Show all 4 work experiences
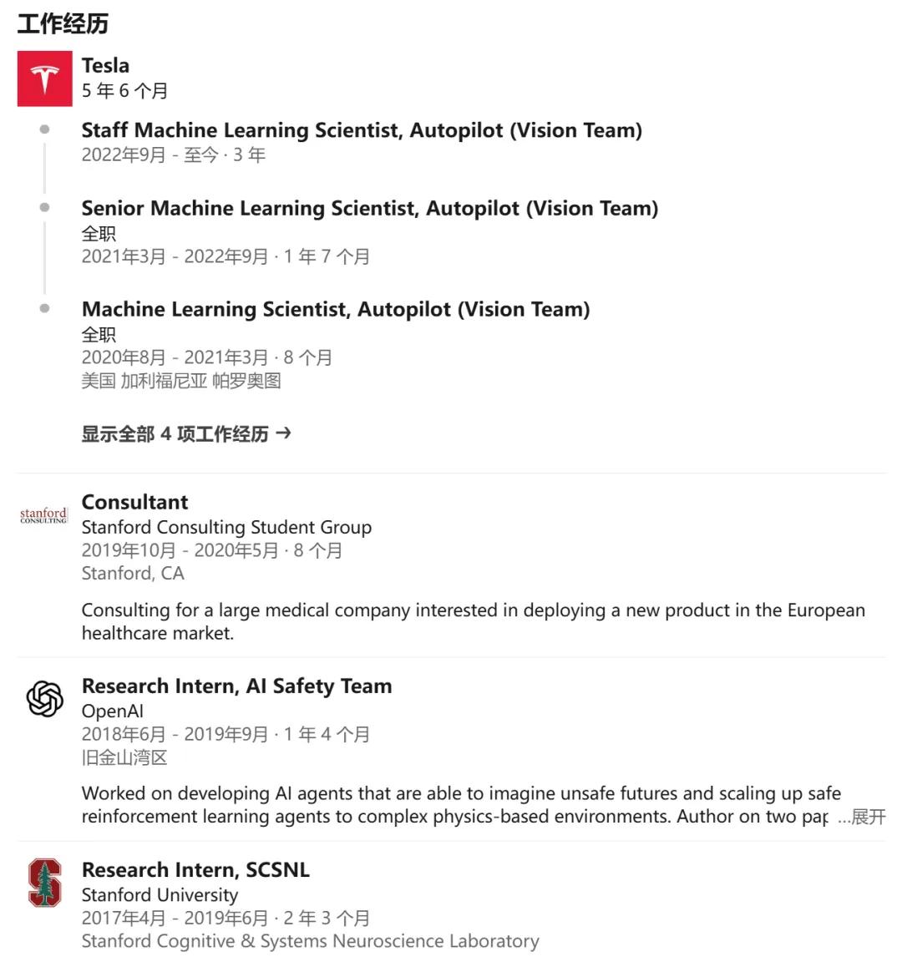 coord(175,434)
